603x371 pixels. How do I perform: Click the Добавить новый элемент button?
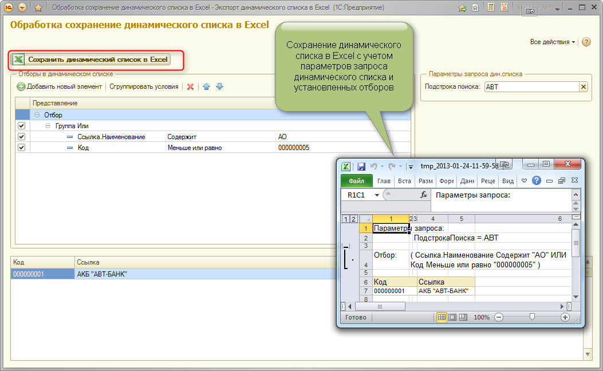coord(60,87)
